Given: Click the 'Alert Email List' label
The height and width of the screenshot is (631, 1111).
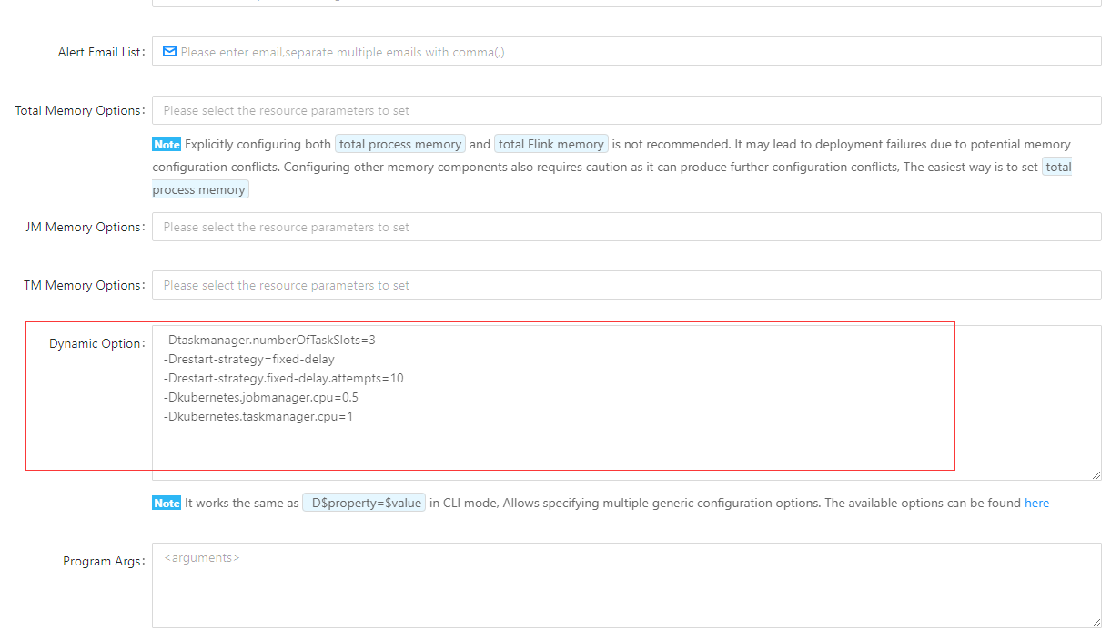Looking at the screenshot, I should (x=100, y=52).
